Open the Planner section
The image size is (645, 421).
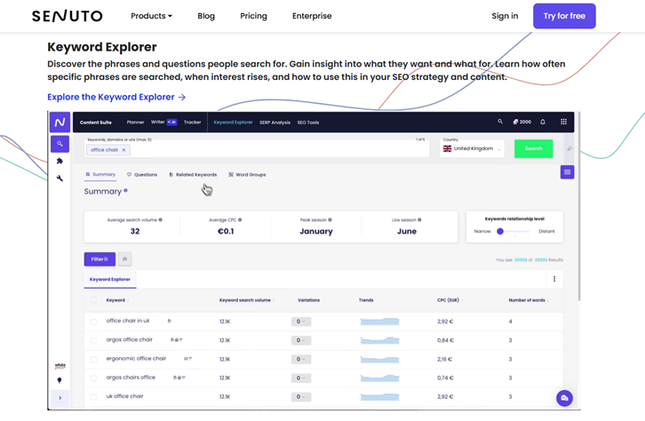coord(135,122)
